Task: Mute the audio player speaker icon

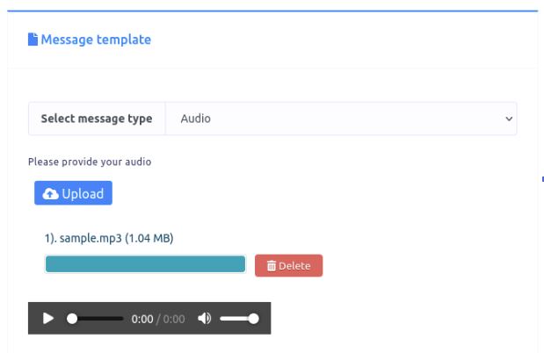Action: pos(205,319)
